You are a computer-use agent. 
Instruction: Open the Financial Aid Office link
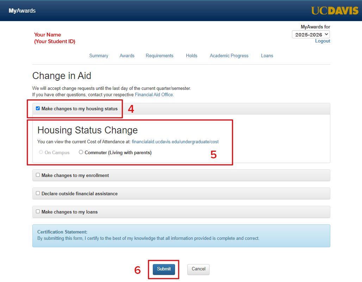coord(154,95)
